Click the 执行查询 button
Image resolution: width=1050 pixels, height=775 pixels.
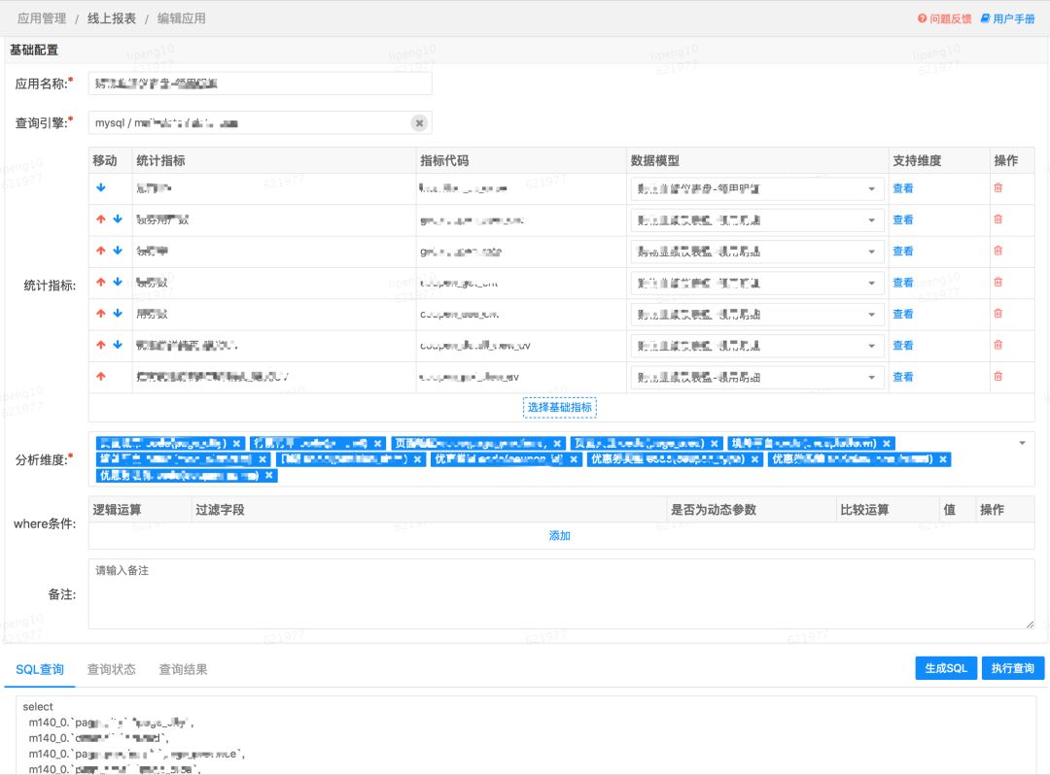1012,668
